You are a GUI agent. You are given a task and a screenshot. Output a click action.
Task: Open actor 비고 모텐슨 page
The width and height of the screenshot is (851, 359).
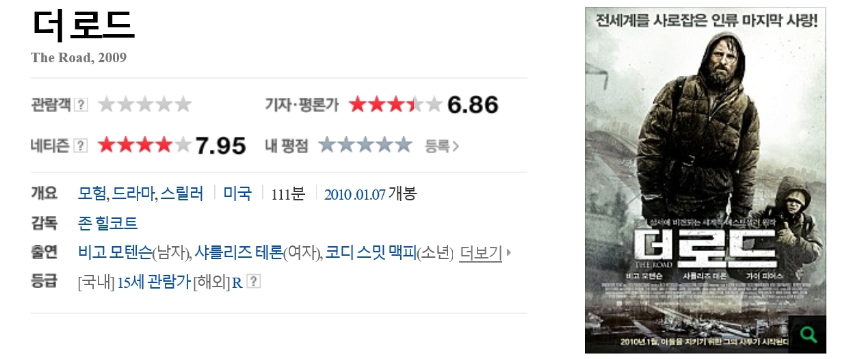click(x=115, y=252)
